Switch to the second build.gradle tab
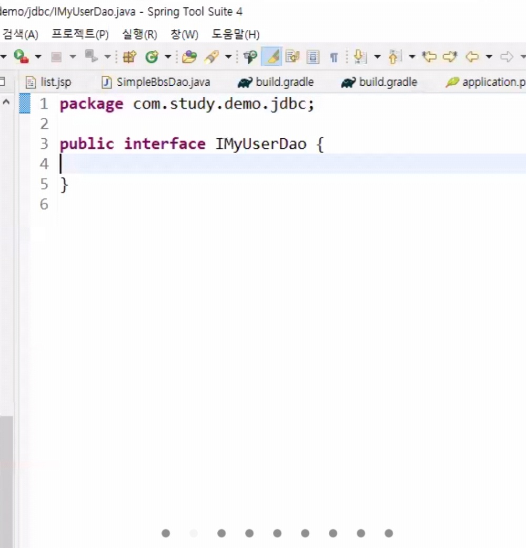The height and width of the screenshot is (548, 526). point(379,82)
